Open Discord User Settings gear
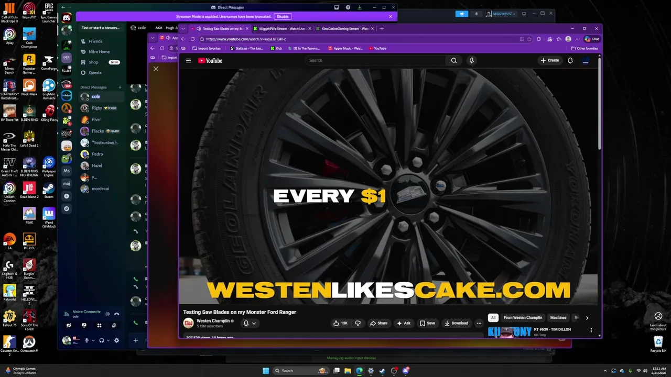671x377 pixels. pos(116,340)
